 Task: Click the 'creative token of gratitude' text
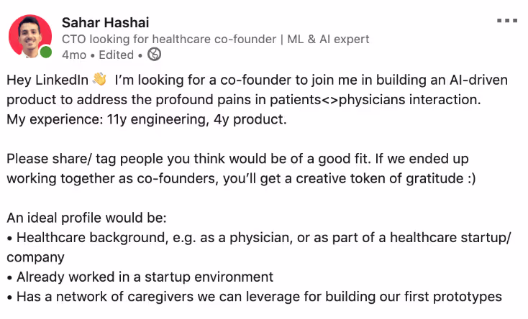click(380, 178)
